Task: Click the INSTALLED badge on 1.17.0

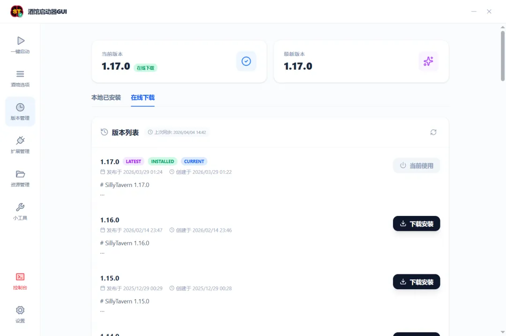Action: pos(163,162)
